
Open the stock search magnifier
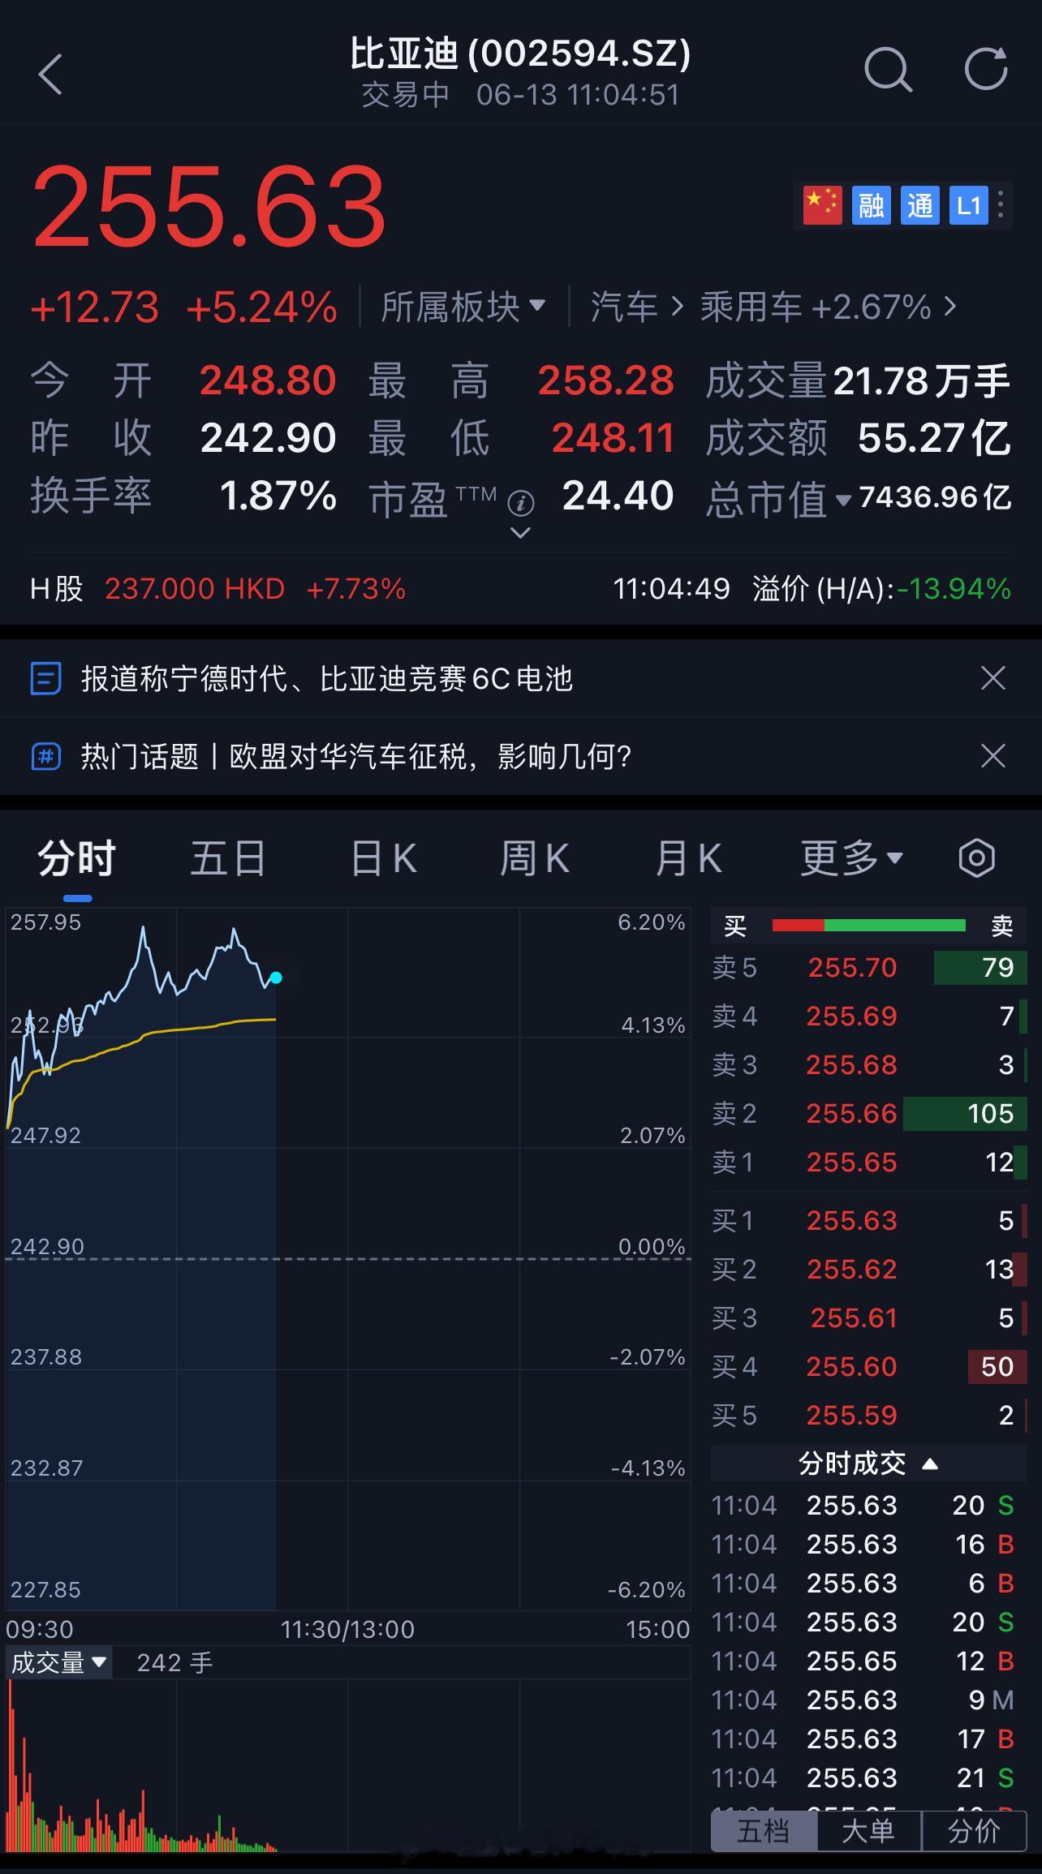click(x=888, y=70)
